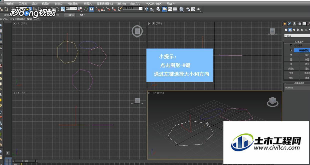
Task: Open the 帮助(H) menu
Action: pos(171,4)
